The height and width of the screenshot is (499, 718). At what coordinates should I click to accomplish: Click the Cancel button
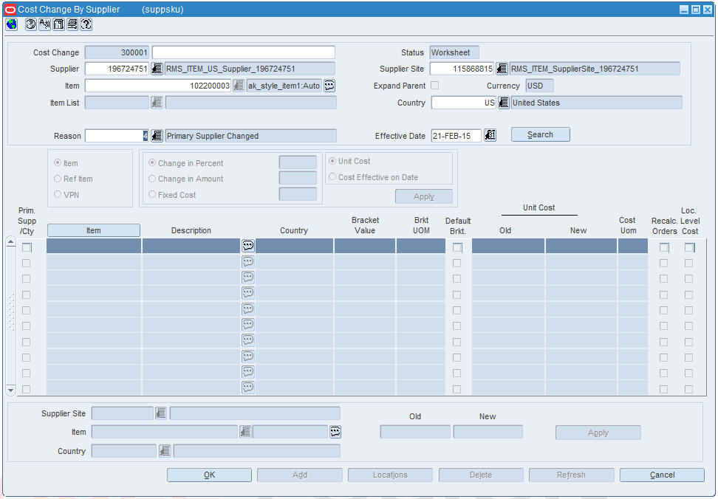(662, 475)
